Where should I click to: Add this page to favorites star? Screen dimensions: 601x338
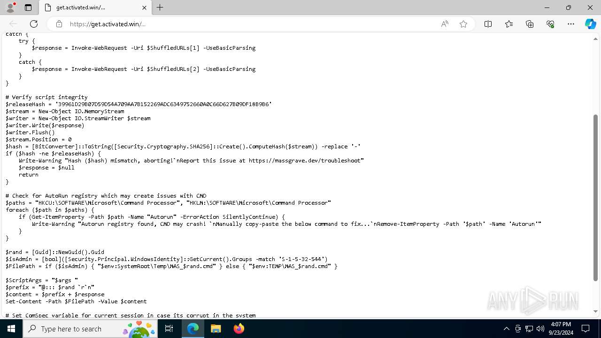point(463,24)
